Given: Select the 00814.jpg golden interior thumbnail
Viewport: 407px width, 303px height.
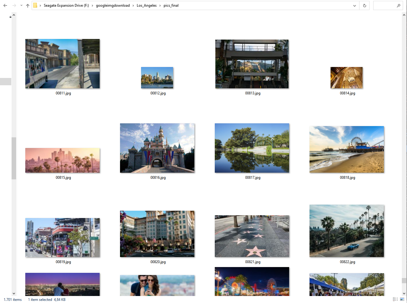Looking at the screenshot, I should click(347, 78).
